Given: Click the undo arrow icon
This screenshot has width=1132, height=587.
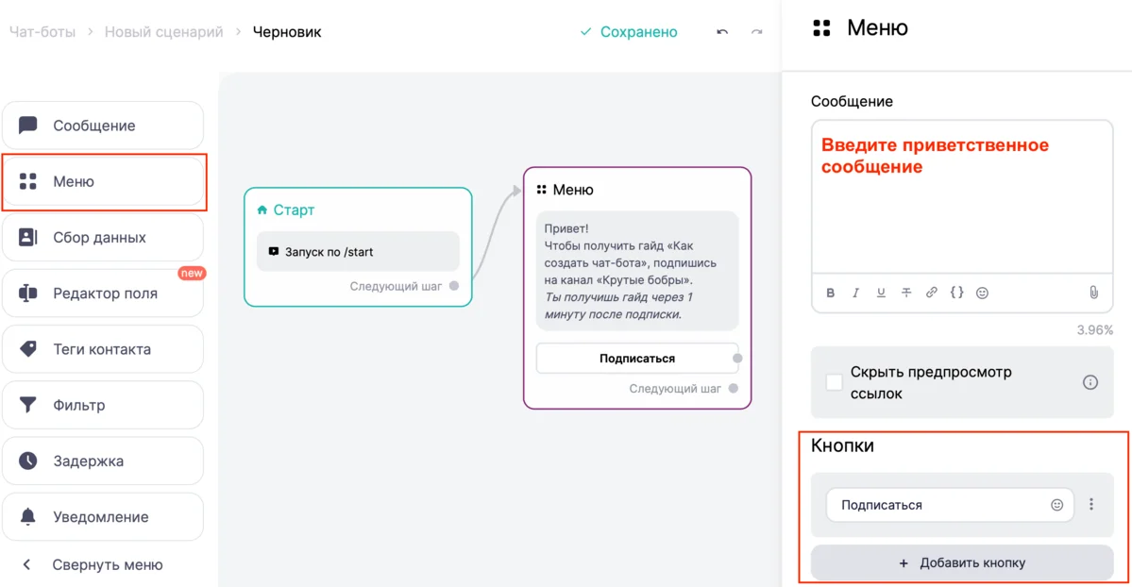Looking at the screenshot, I should click(x=722, y=32).
